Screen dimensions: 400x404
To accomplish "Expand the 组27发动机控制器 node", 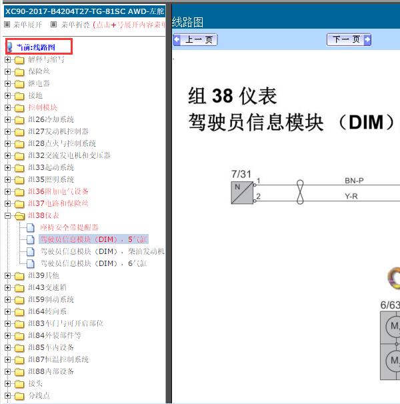I will click(x=8, y=131).
